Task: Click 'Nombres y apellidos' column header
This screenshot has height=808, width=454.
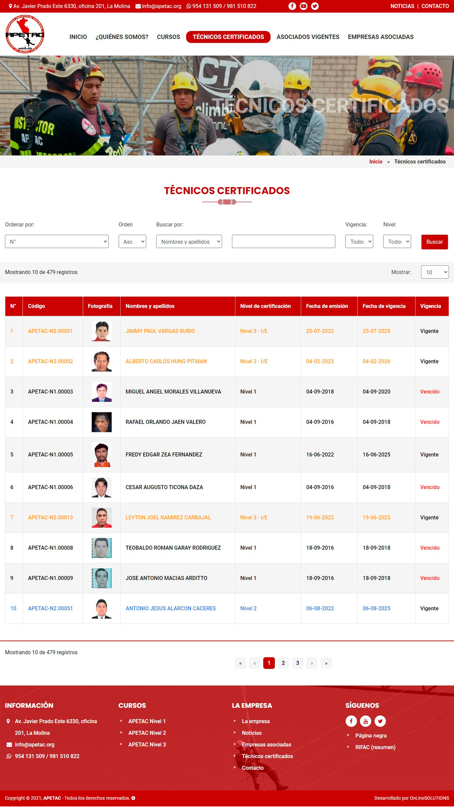Action: (150, 306)
